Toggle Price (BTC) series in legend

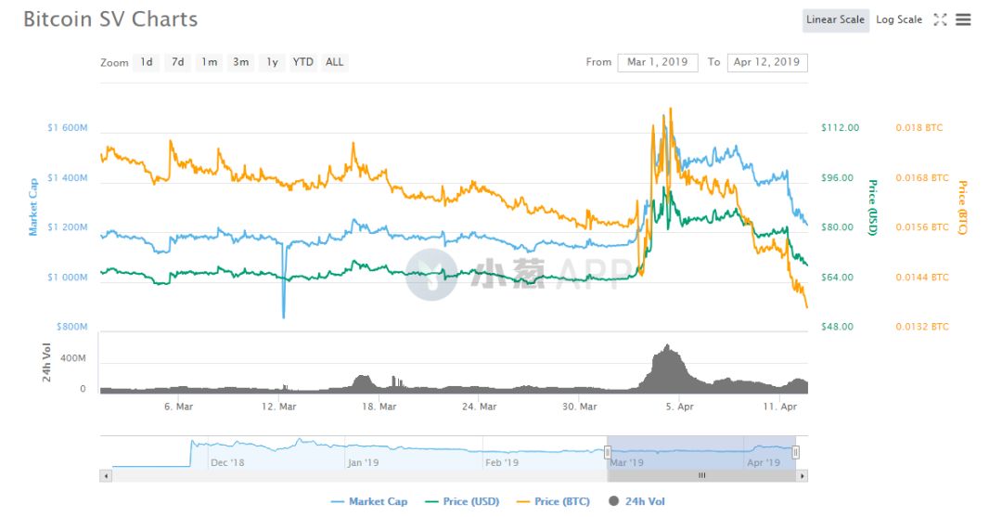pyautogui.click(x=553, y=501)
